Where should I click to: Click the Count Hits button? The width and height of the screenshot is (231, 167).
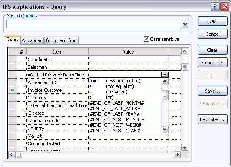pos(212,62)
